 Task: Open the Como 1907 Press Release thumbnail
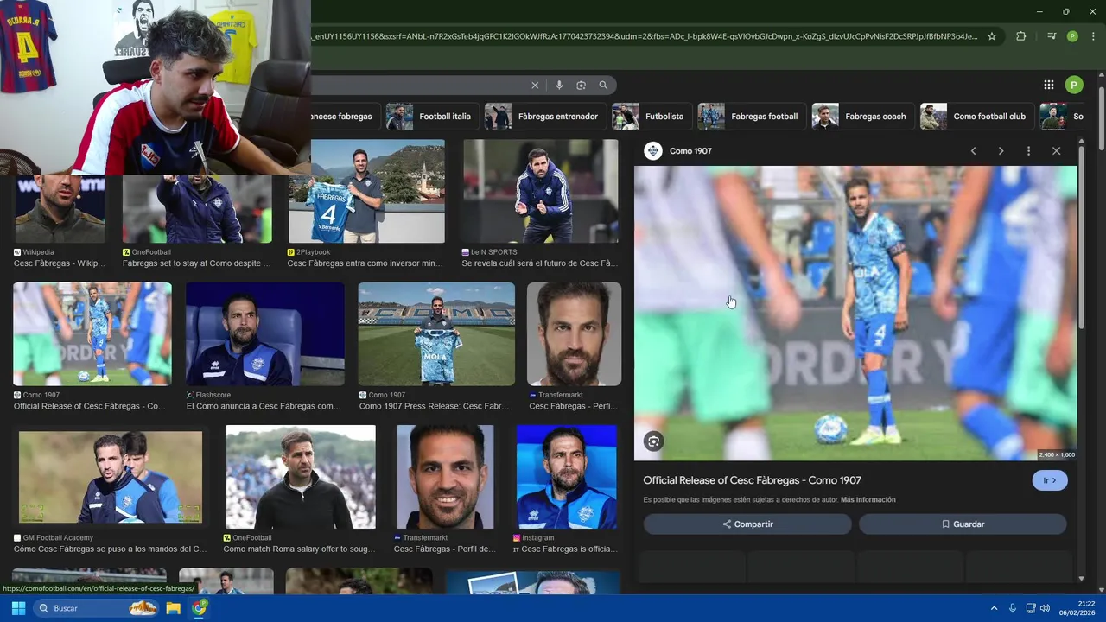tap(436, 333)
